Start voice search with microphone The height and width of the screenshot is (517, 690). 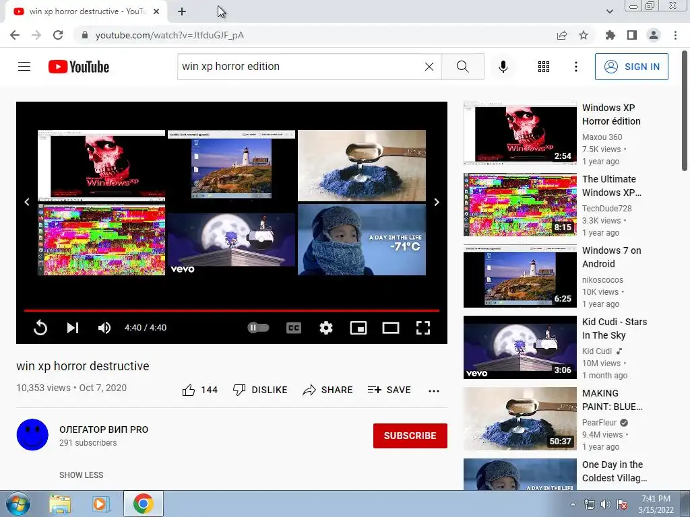(x=503, y=67)
